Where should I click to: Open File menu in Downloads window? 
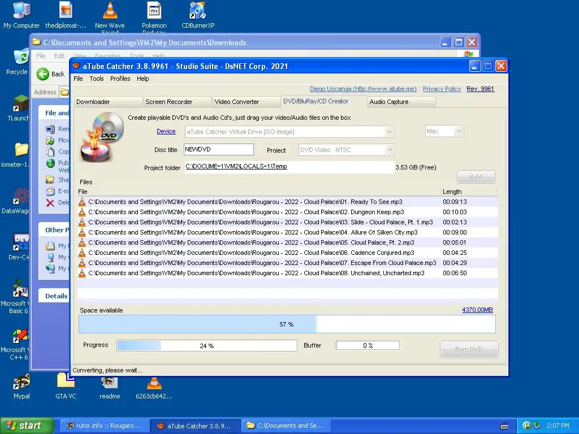pyautogui.click(x=41, y=56)
